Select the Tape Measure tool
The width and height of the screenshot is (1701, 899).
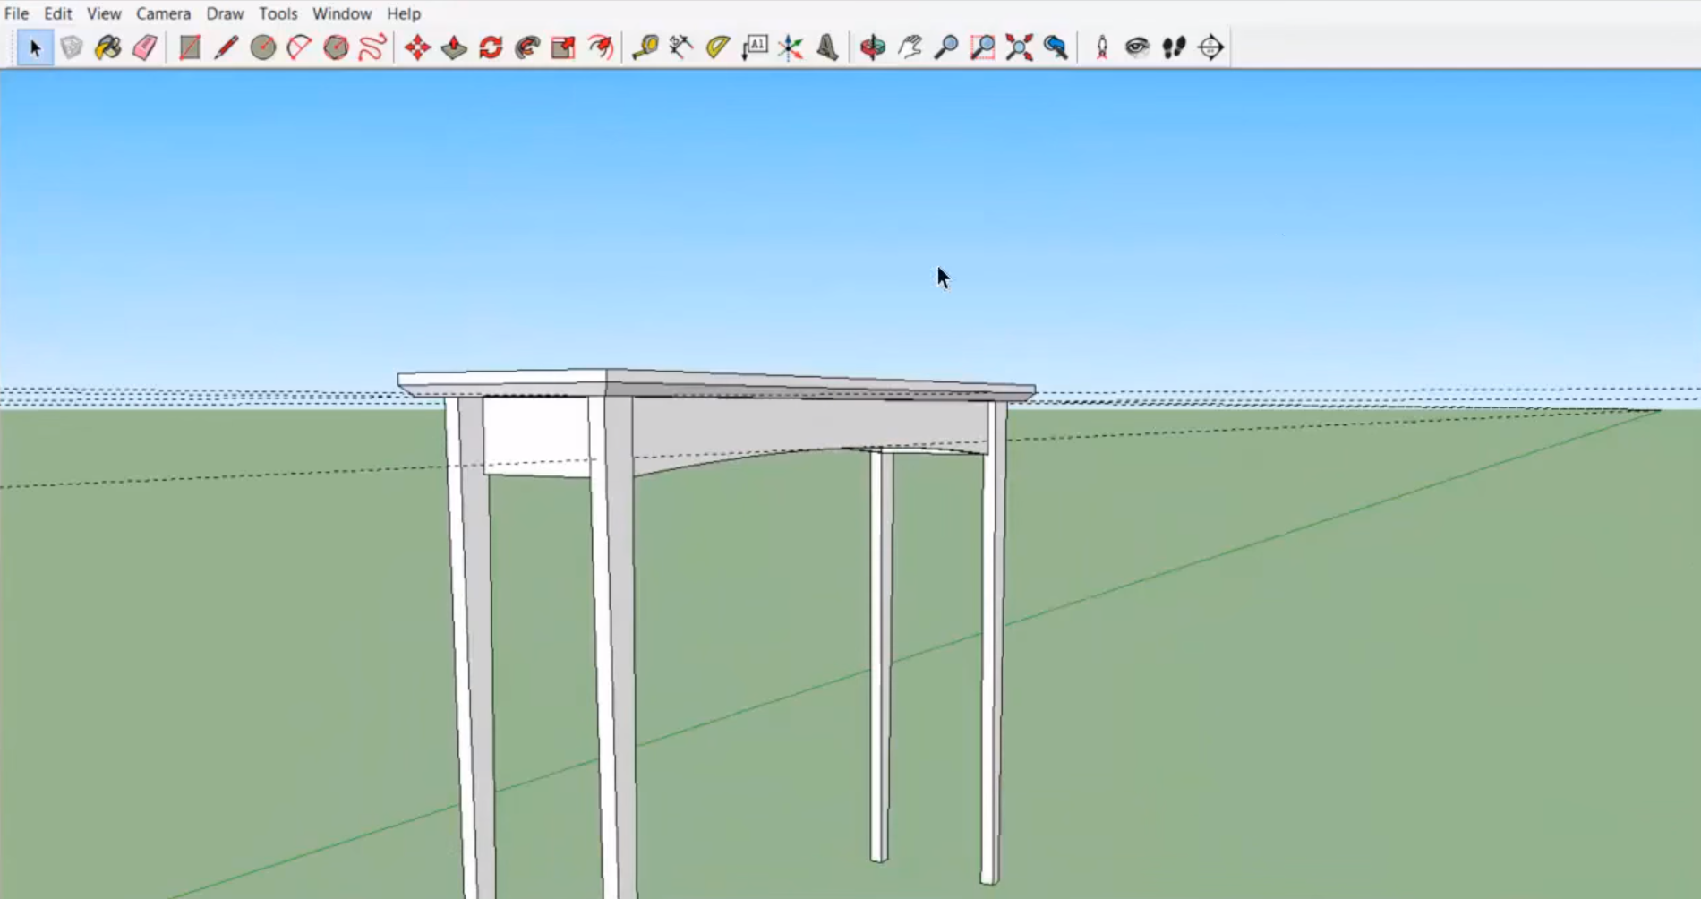point(645,47)
